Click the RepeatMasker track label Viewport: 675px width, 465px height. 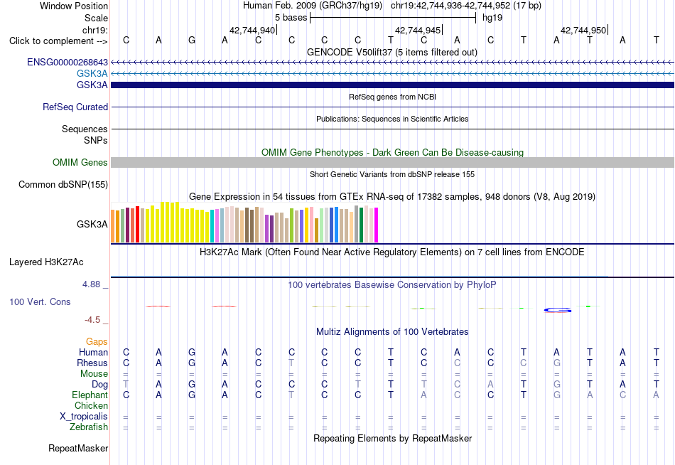78,448
